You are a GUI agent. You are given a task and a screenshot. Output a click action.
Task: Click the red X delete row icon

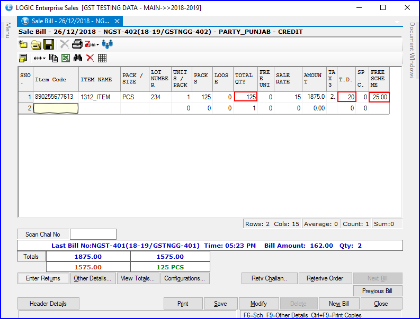point(90,58)
